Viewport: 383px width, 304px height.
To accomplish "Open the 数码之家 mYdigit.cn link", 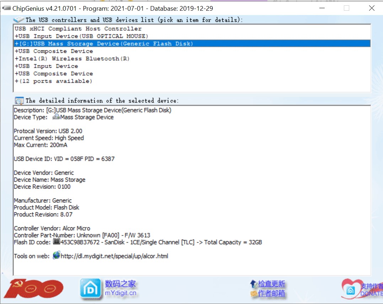I will (121, 288).
